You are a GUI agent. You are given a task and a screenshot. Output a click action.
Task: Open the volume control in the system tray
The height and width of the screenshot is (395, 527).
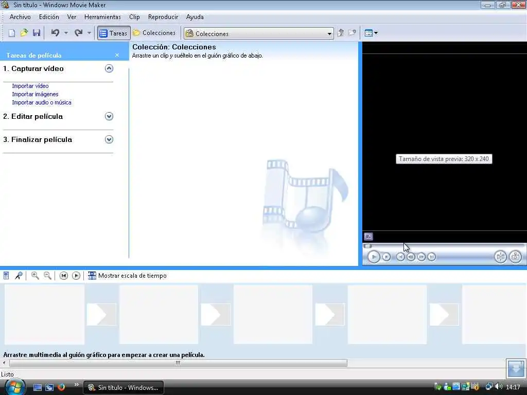[498, 387]
